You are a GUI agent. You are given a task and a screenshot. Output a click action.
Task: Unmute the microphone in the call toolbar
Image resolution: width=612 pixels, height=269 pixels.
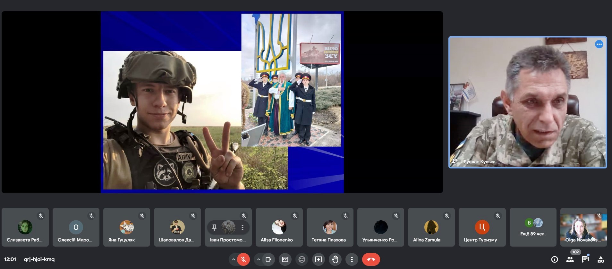coord(243,259)
